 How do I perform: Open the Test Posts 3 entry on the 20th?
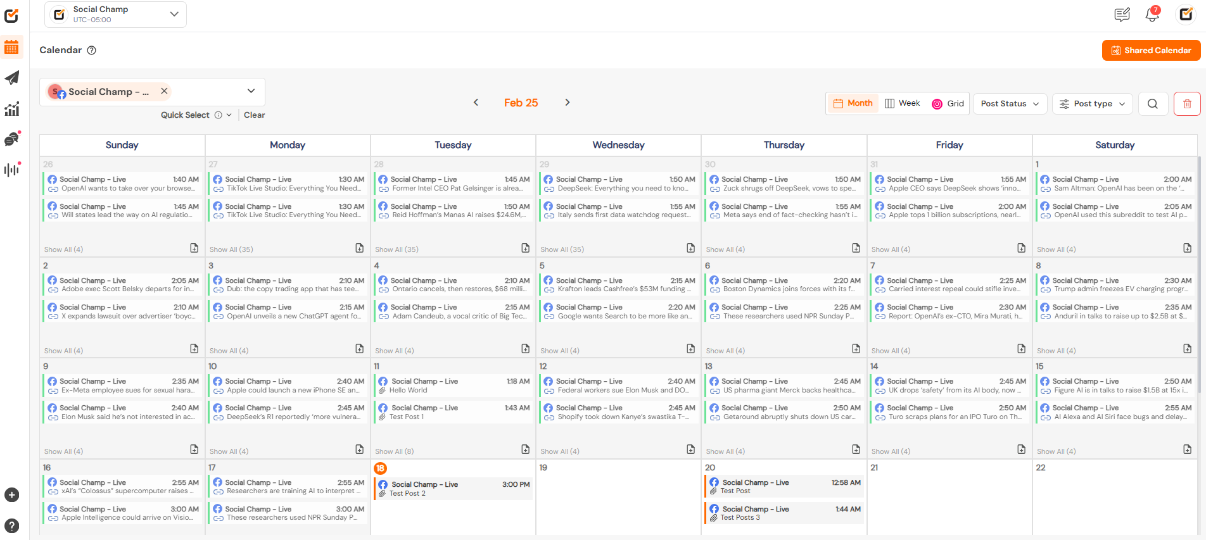click(784, 513)
